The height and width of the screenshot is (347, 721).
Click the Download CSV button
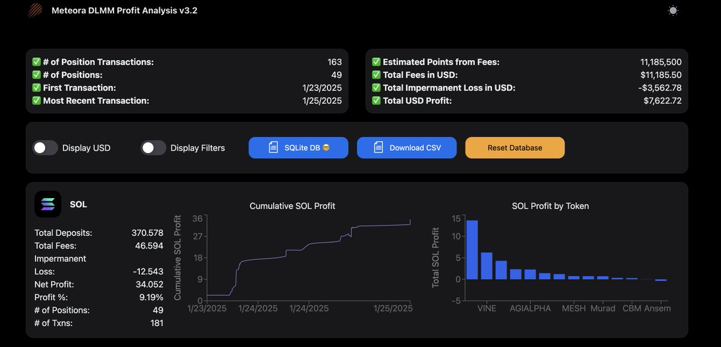407,148
